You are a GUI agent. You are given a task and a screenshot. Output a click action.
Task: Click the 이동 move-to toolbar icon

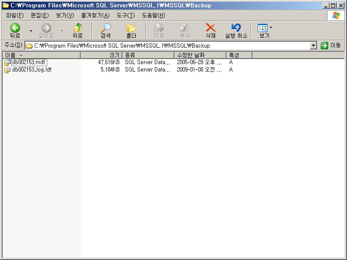coord(159,30)
